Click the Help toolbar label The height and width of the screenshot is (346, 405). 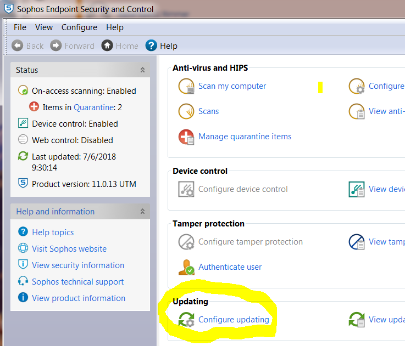coord(169,46)
